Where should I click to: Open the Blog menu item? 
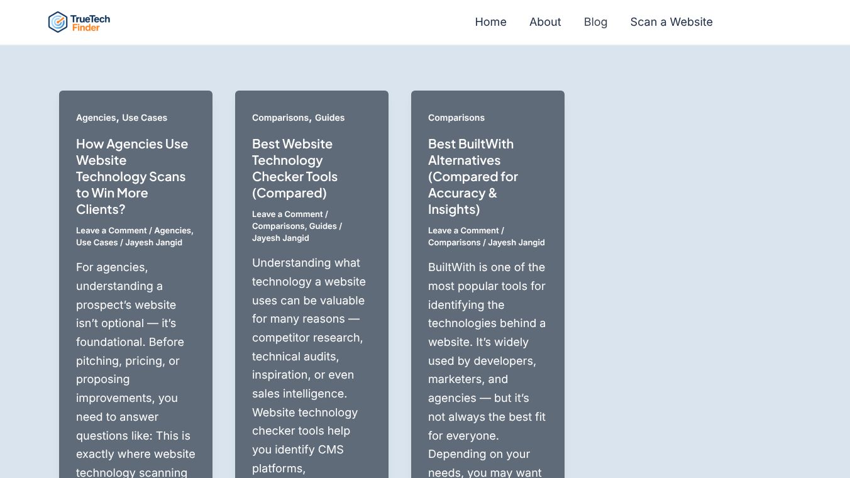[x=595, y=22]
